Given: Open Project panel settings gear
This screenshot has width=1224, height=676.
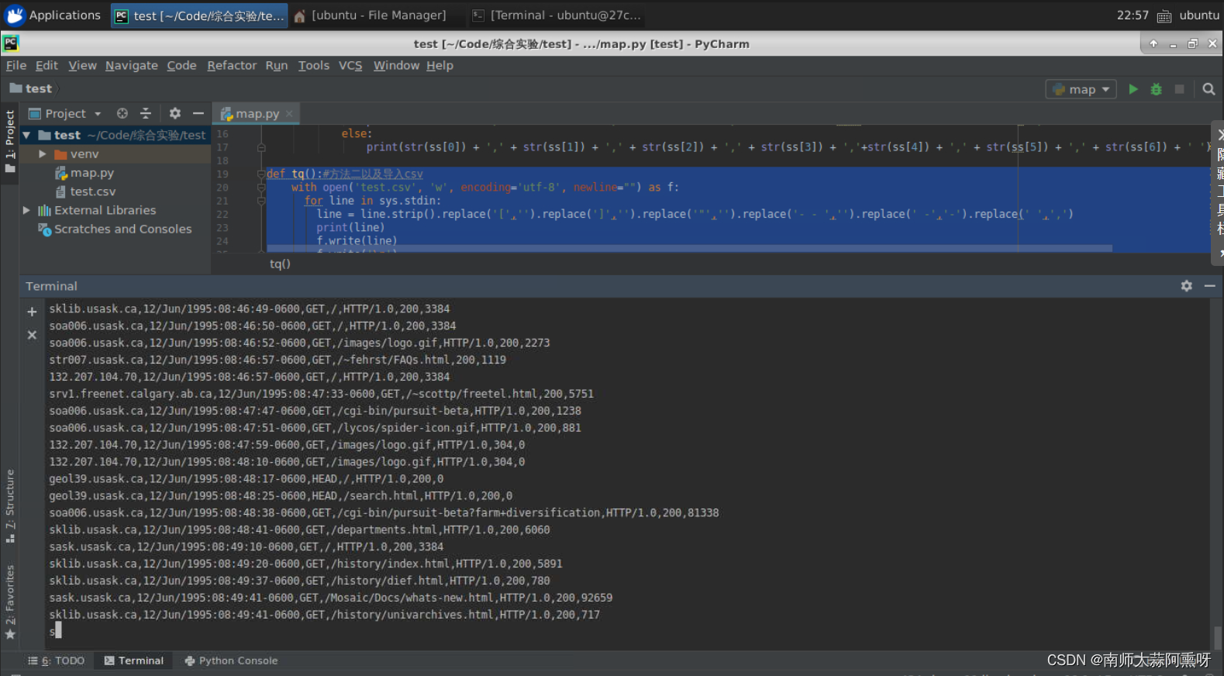Looking at the screenshot, I should 175,113.
